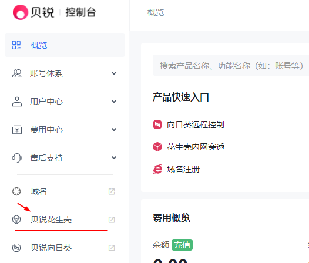The height and width of the screenshot is (263, 309).
Task: Select 概览 in the sidebar menu
Action: 65,45
